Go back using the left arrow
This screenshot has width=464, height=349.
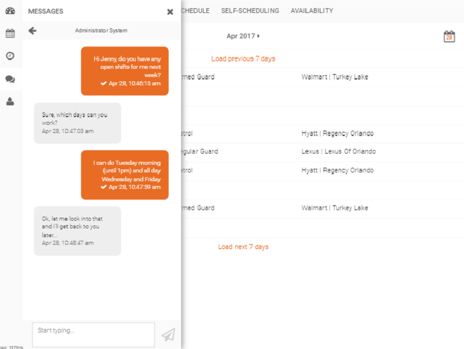[32, 31]
